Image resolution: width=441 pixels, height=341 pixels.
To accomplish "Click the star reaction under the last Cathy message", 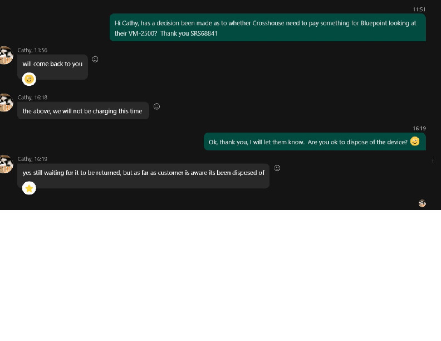I will pyautogui.click(x=29, y=188).
